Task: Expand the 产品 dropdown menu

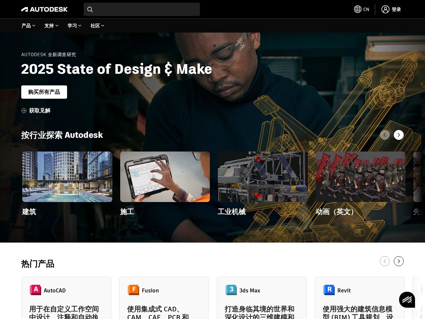Action: tap(28, 26)
